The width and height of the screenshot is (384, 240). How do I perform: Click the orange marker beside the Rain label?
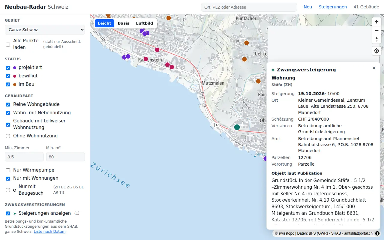[x=258, y=81]
